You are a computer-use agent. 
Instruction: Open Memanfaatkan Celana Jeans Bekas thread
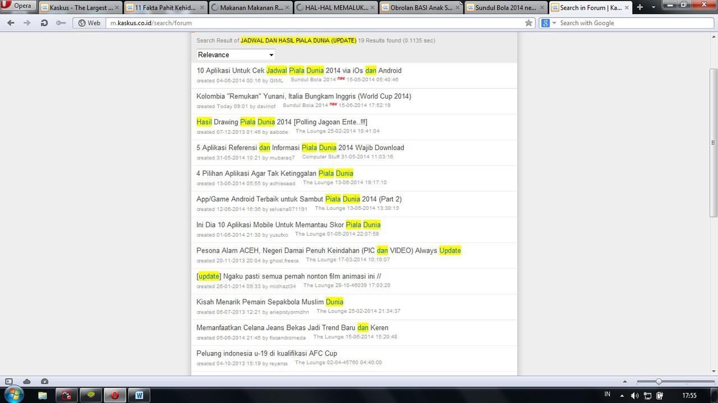point(292,328)
